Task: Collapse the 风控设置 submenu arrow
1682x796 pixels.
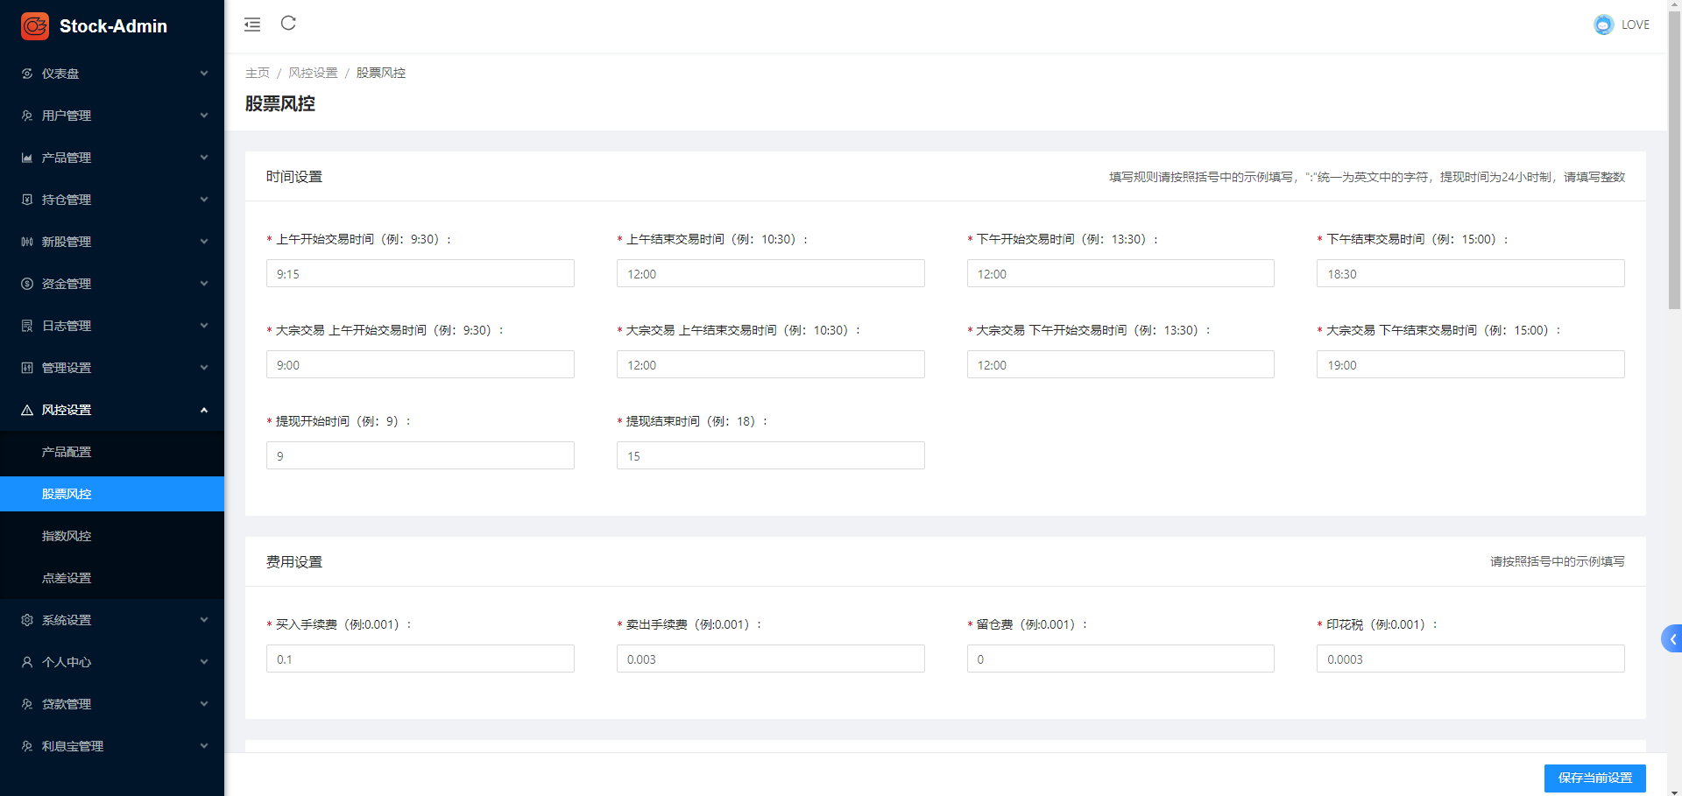Action: 204,410
